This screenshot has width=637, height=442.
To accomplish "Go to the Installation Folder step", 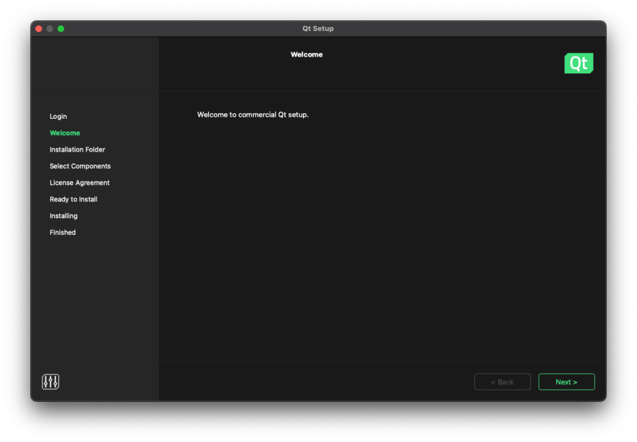I will pyautogui.click(x=77, y=150).
